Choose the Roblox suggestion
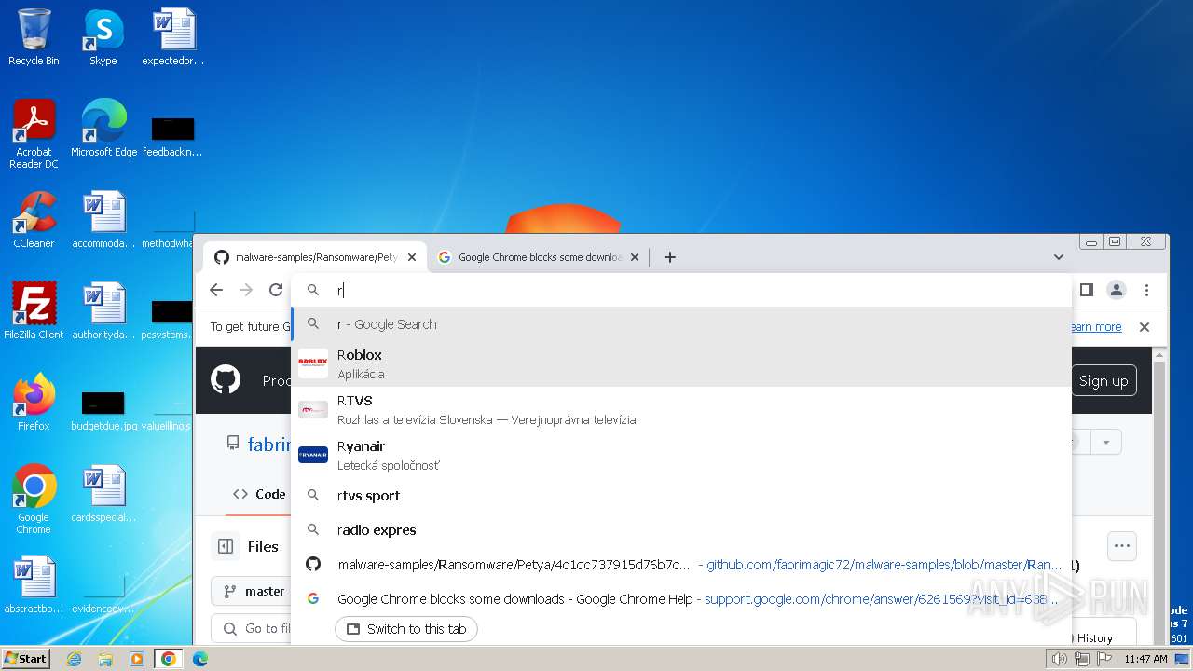 (x=681, y=363)
